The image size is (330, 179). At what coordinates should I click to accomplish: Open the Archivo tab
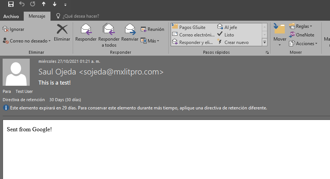point(11,16)
